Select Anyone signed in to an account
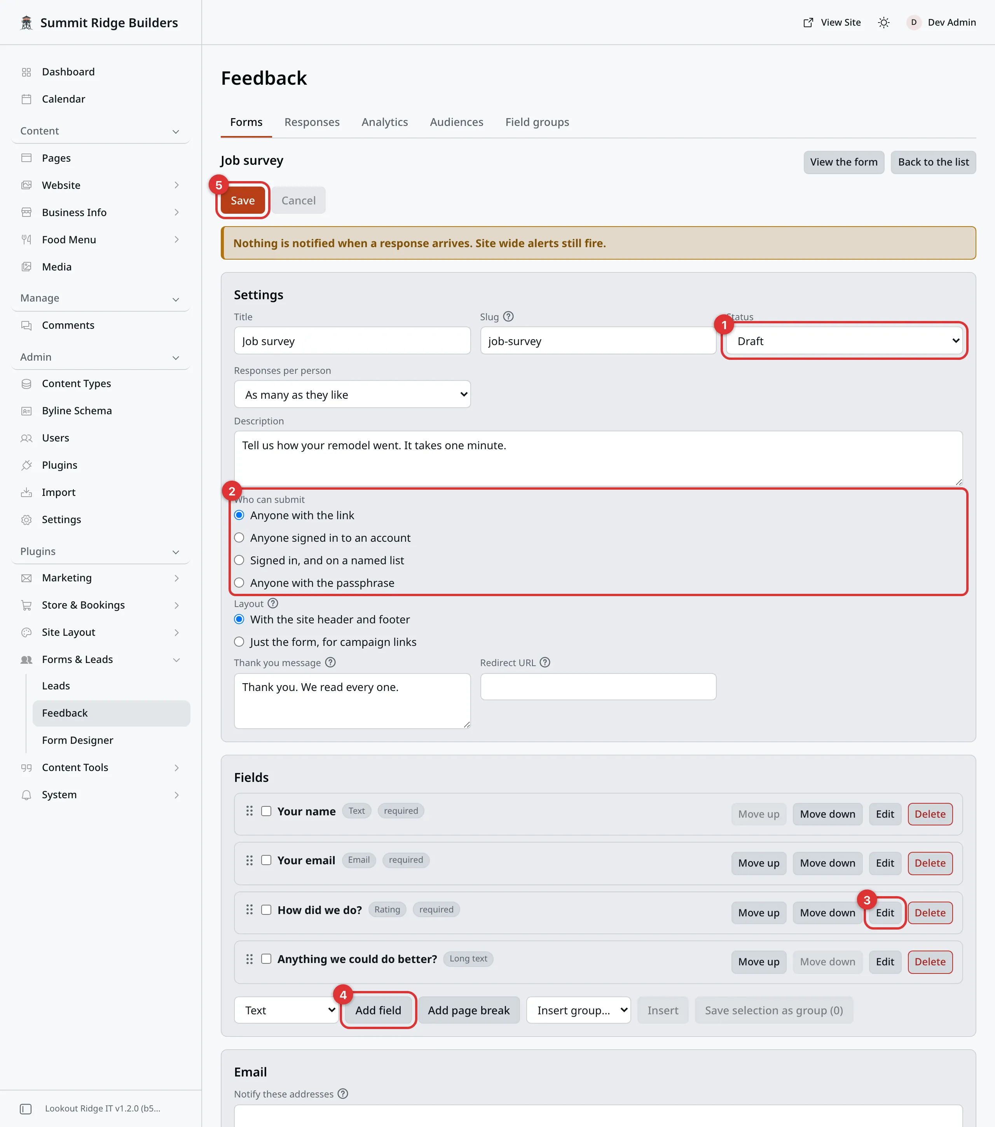 239,537
